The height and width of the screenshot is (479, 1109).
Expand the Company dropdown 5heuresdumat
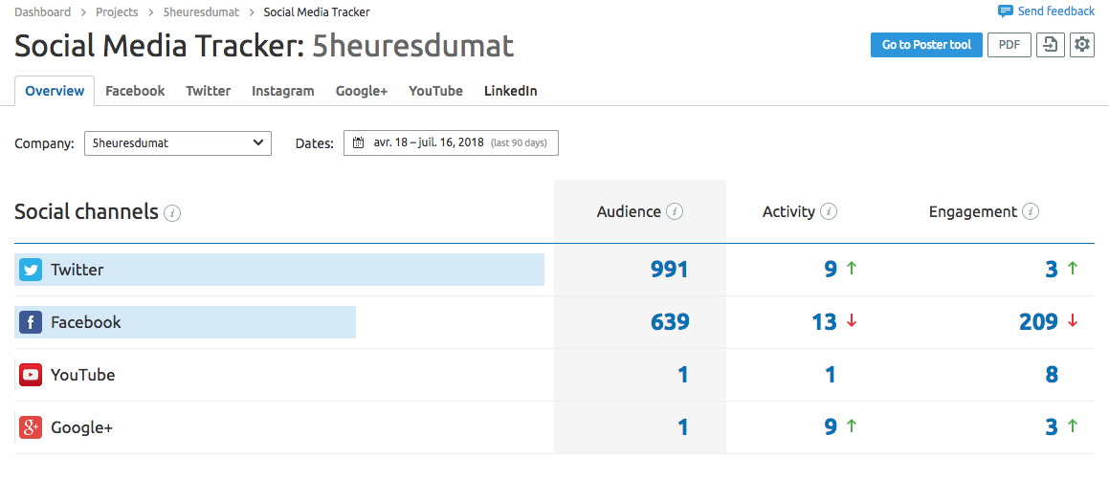pos(178,143)
